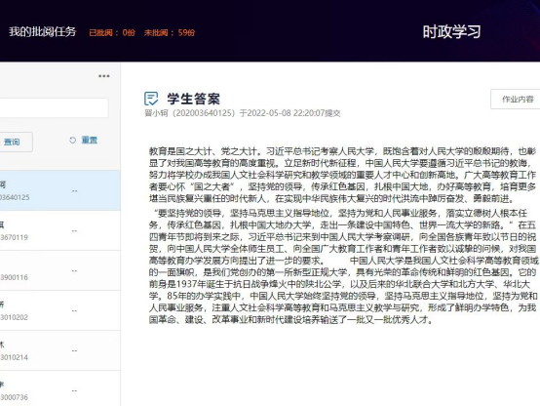This screenshot has height=406, width=540.
Task: Click the 未批阅：59份 counter
Action: coord(170,33)
